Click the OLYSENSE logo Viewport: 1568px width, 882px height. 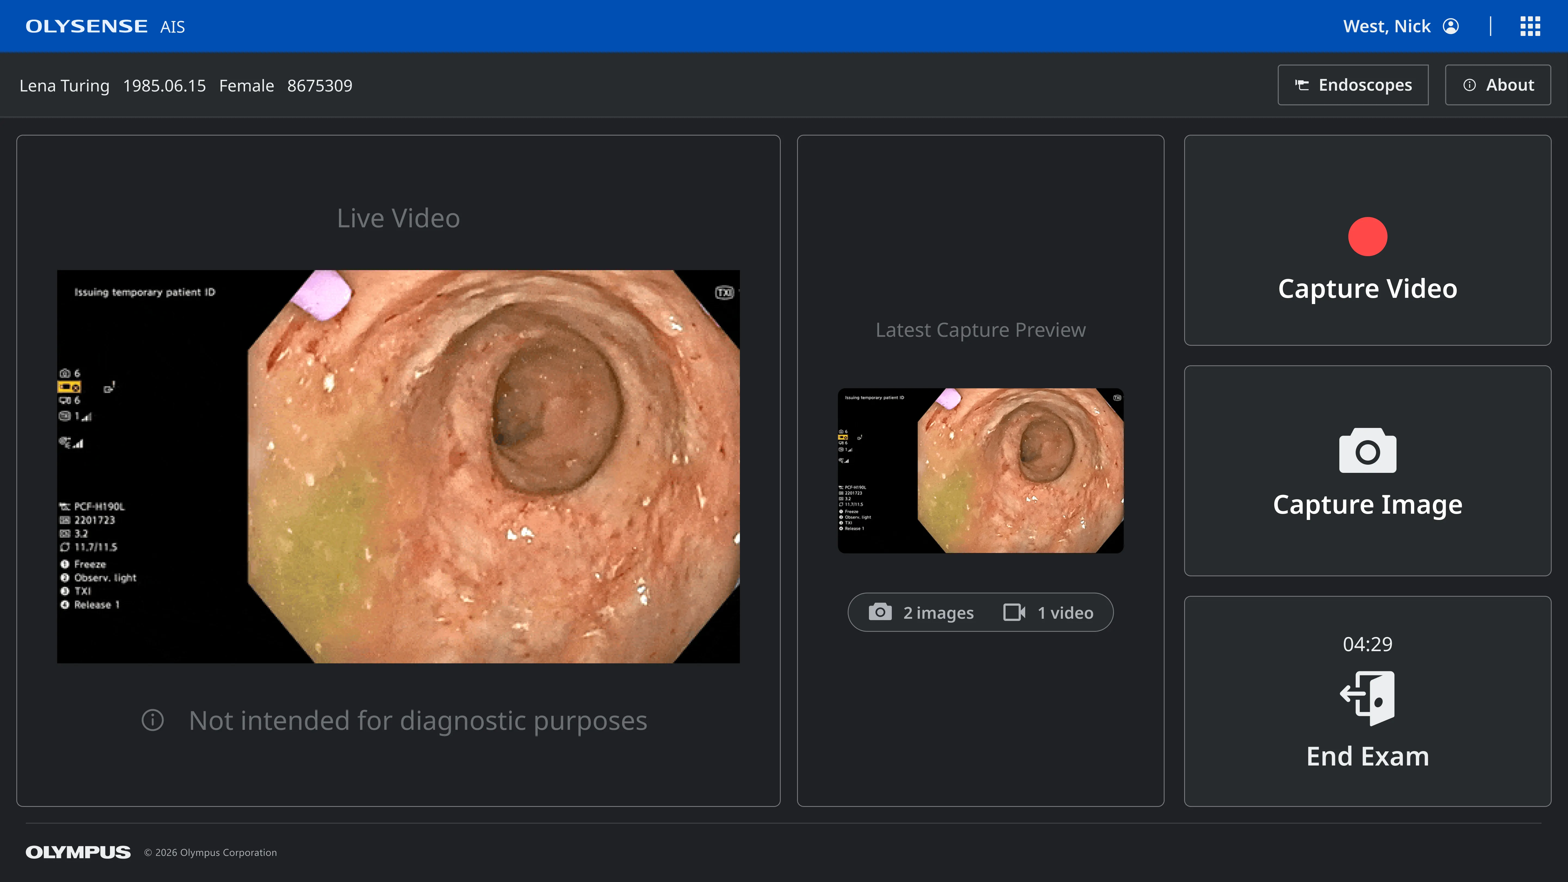(x=87, y=26)
